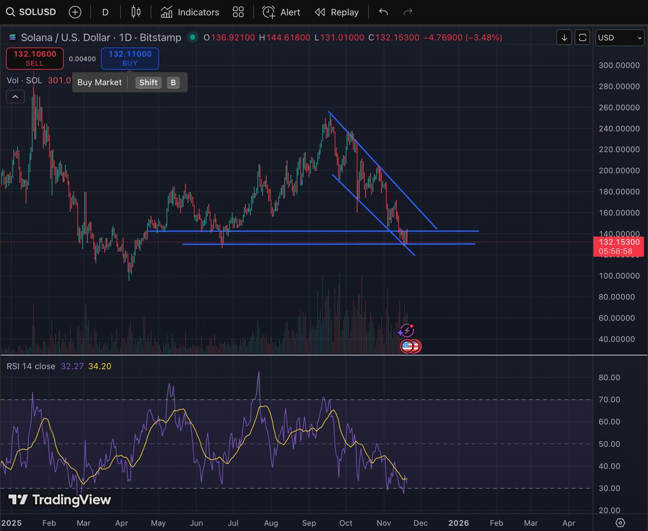Click the US flag economic event marker
648x531 pixels.
407,347
